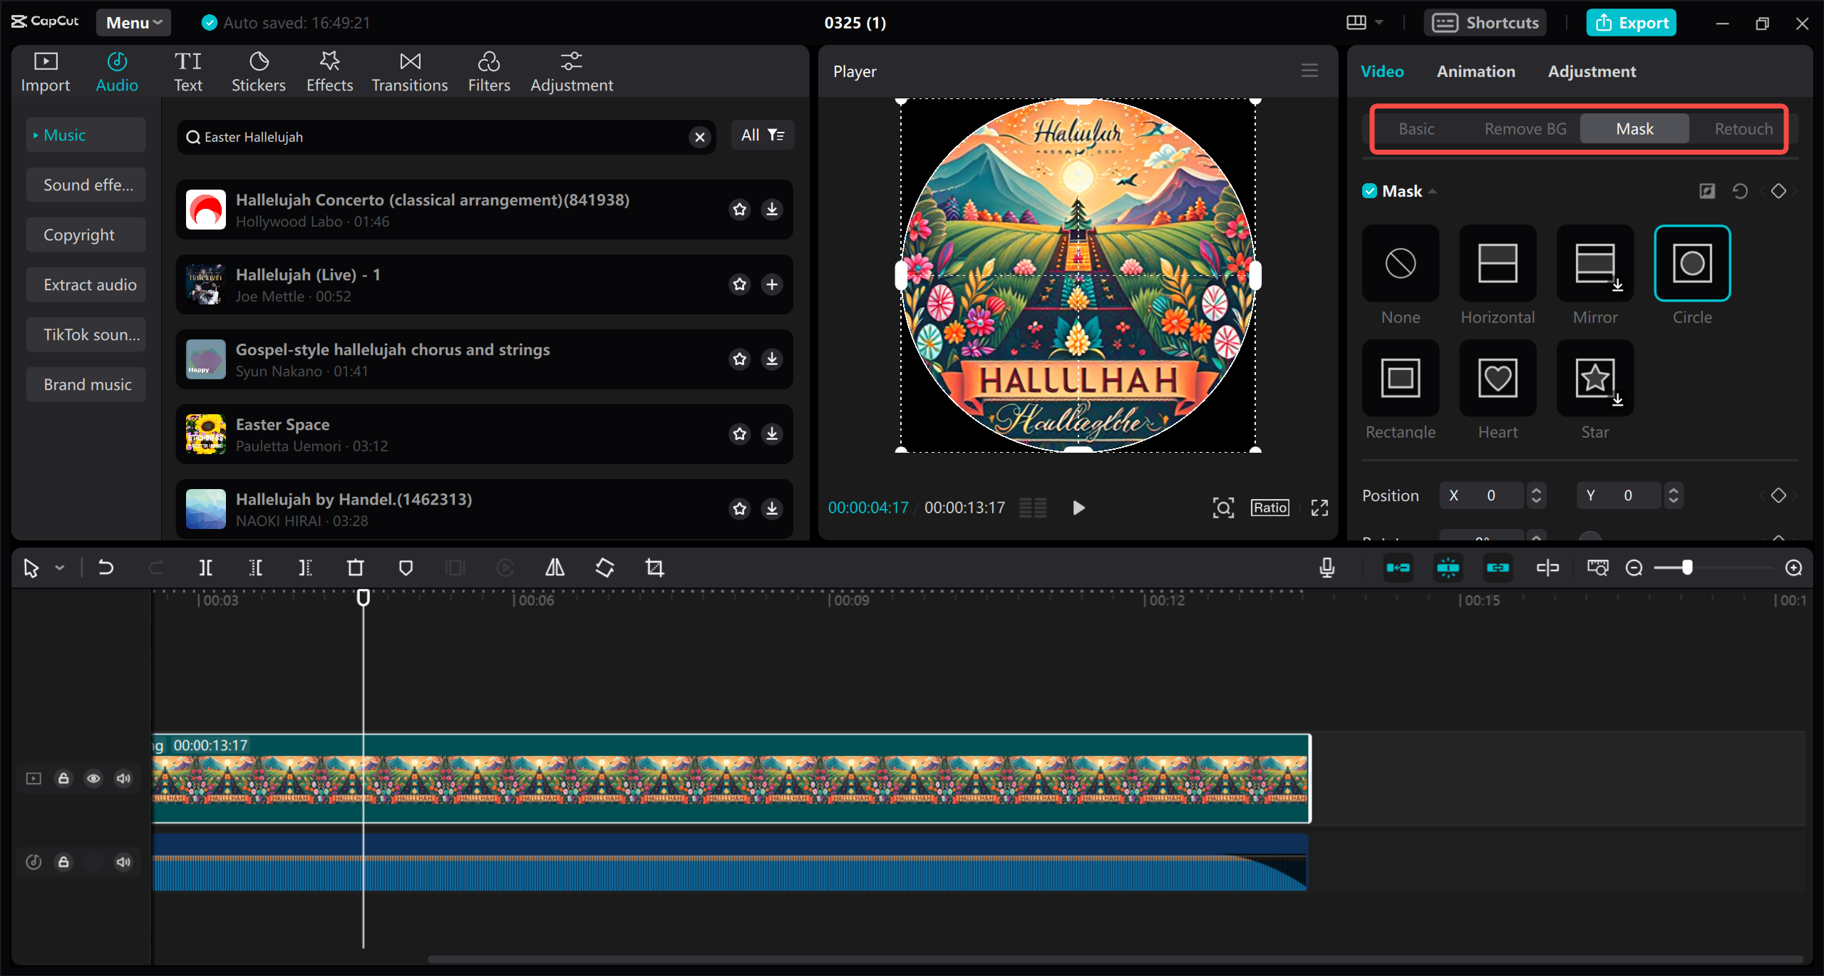The image size is (1824, 976).
Task: Switch to the Animation tab
Action: (1475, 71)
